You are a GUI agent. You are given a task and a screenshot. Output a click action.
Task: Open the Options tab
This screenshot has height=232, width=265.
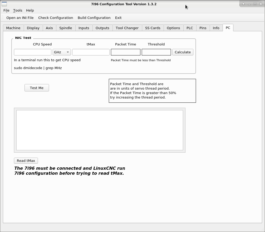pos(173,28)
